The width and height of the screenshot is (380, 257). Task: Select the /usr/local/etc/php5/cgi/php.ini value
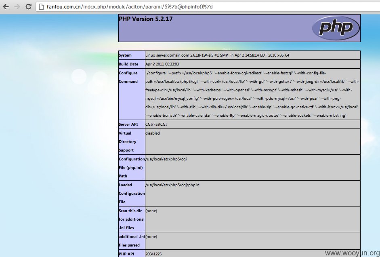tap(173, 185)
